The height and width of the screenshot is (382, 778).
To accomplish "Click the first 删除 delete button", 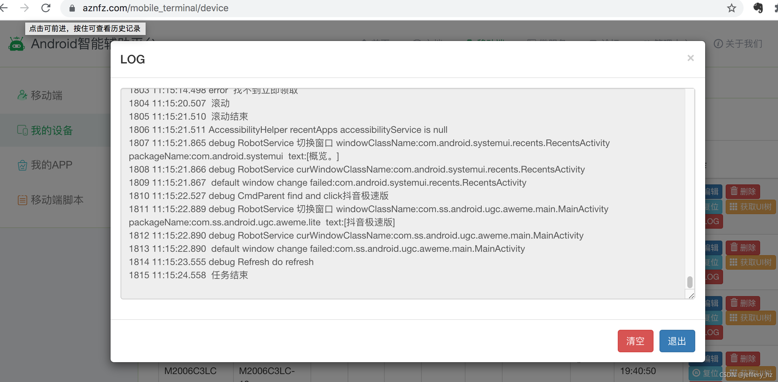I will 743,191.
